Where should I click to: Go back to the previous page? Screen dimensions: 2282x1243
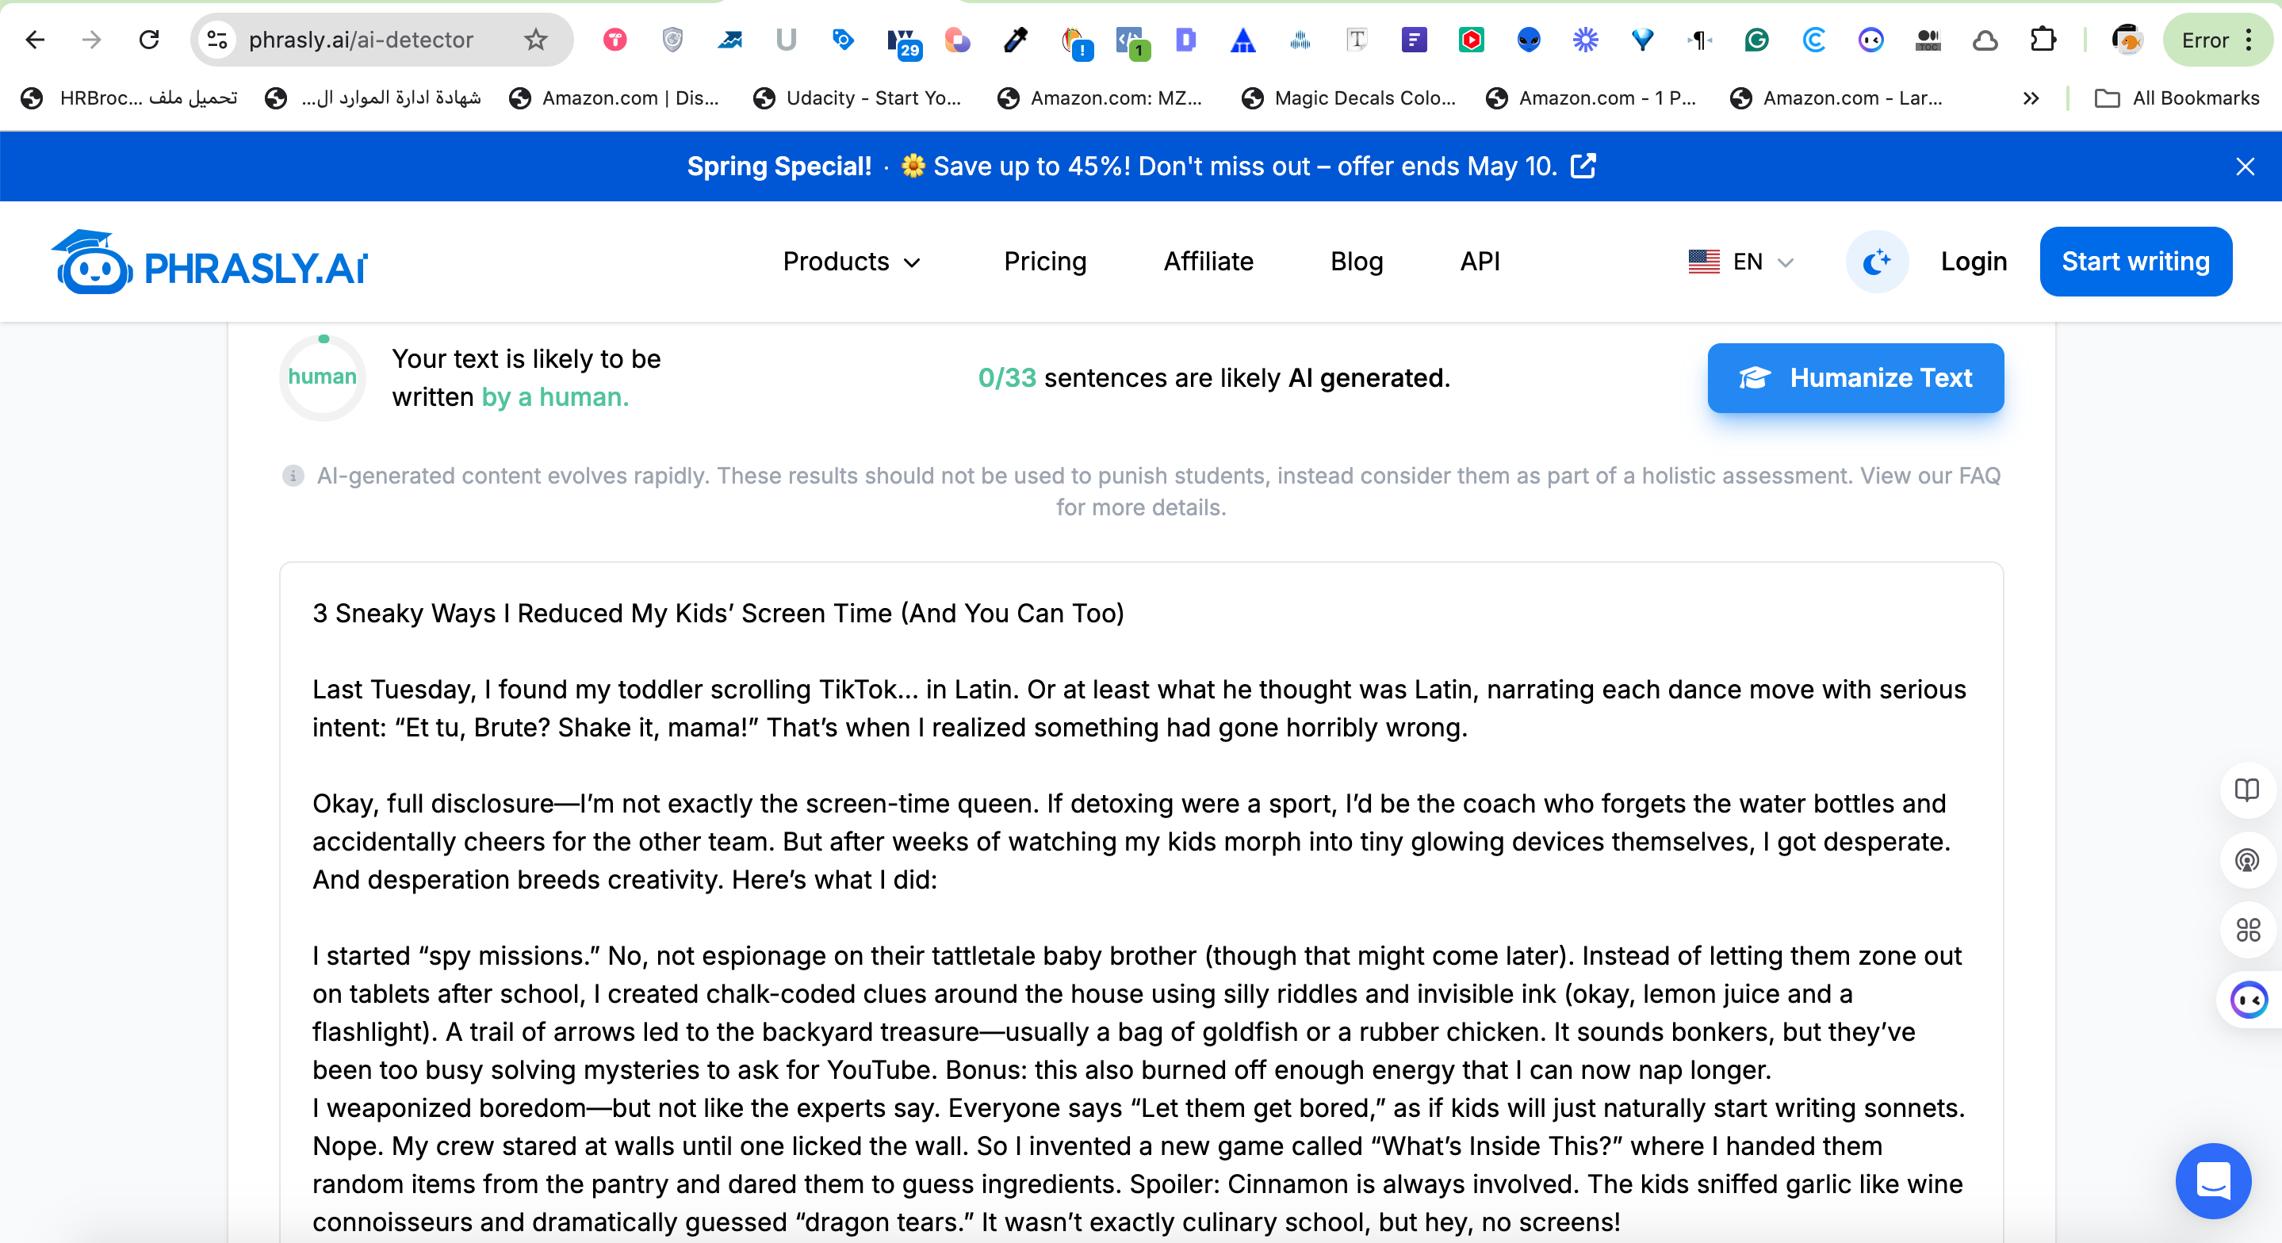point(36,40)
